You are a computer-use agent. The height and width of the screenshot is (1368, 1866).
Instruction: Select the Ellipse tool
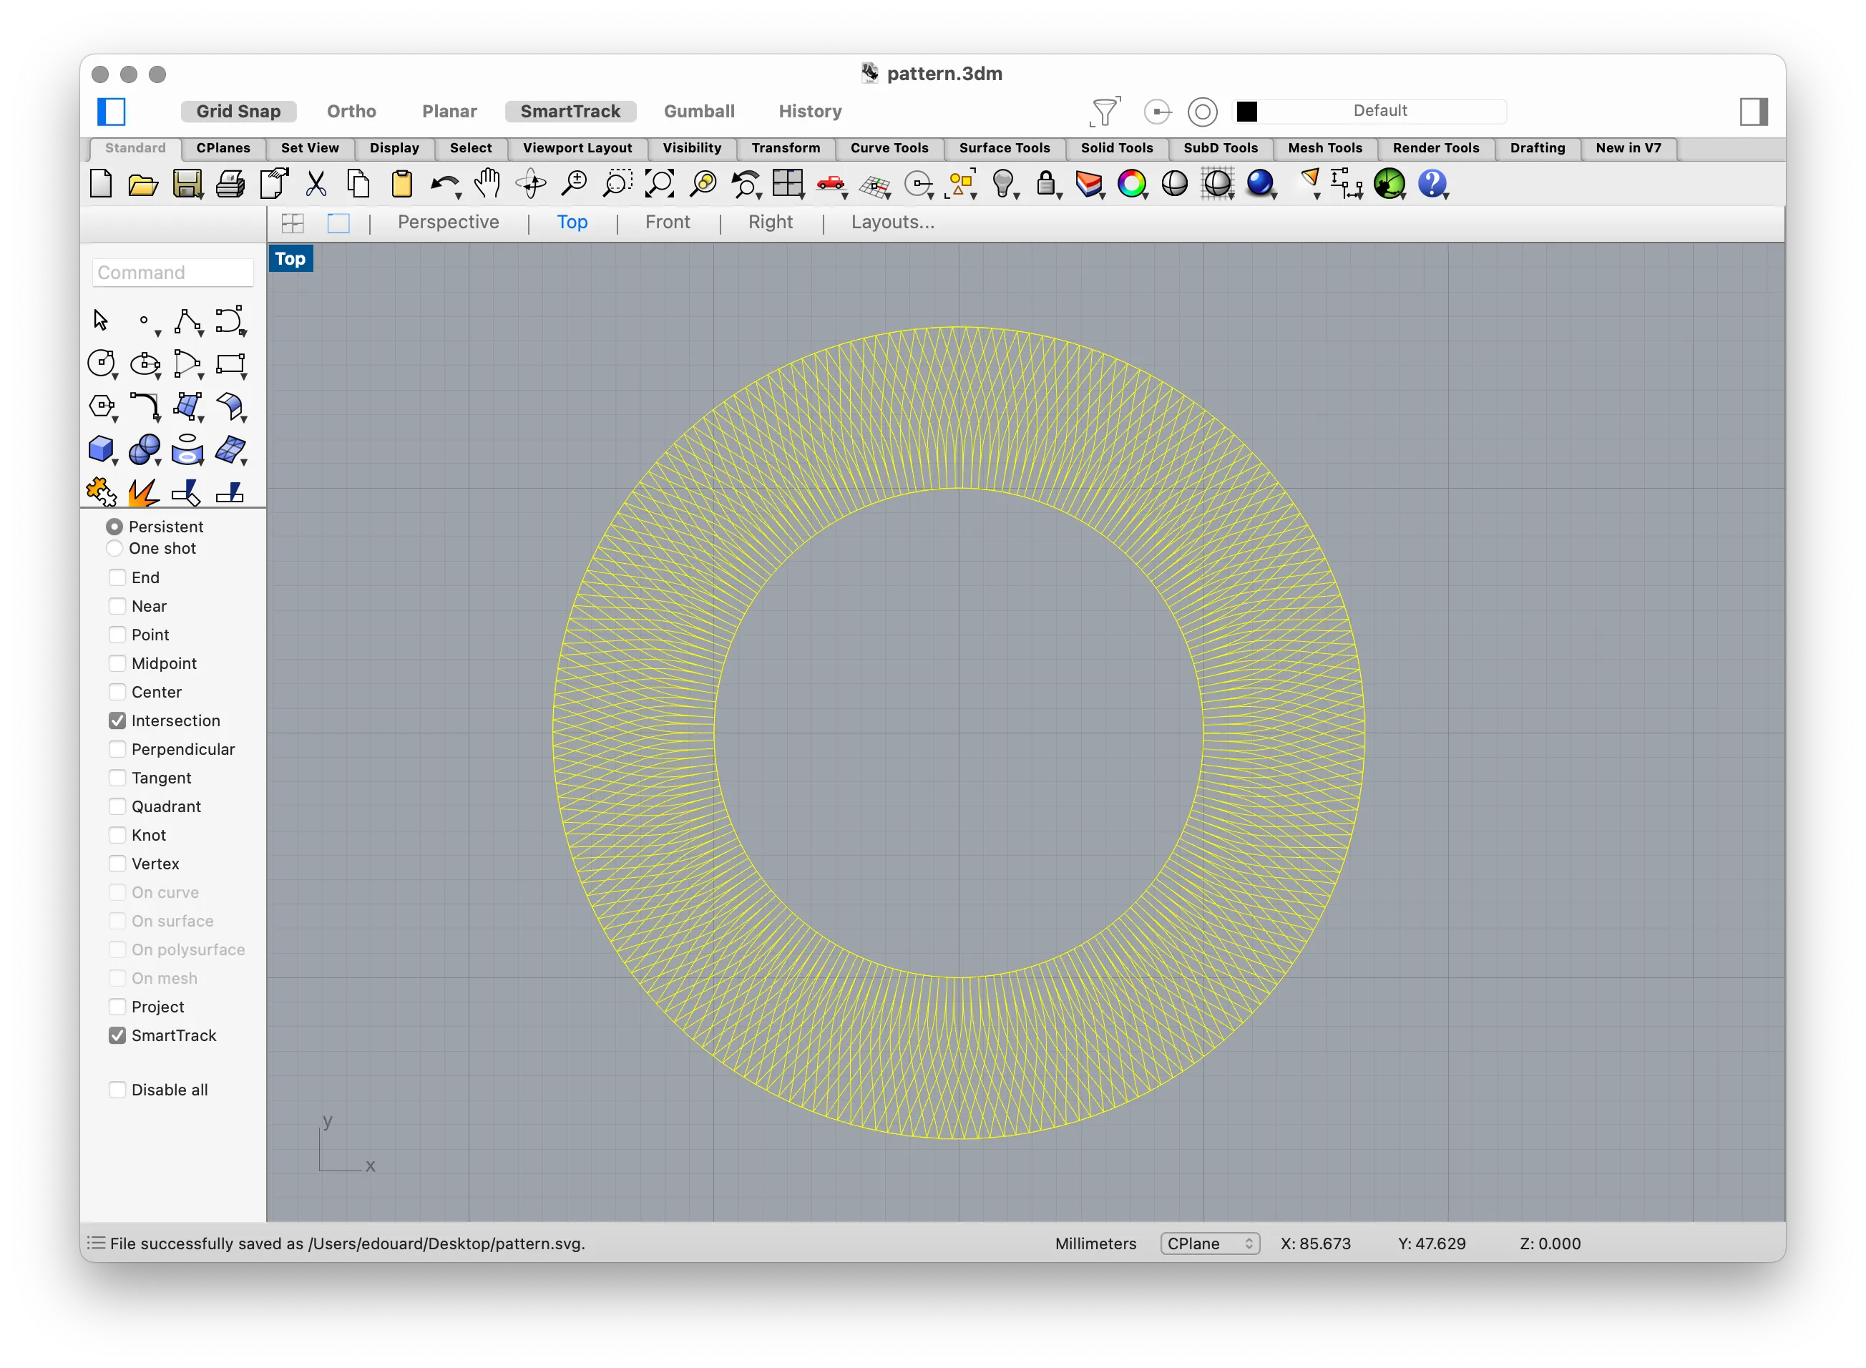coord(145,363)
